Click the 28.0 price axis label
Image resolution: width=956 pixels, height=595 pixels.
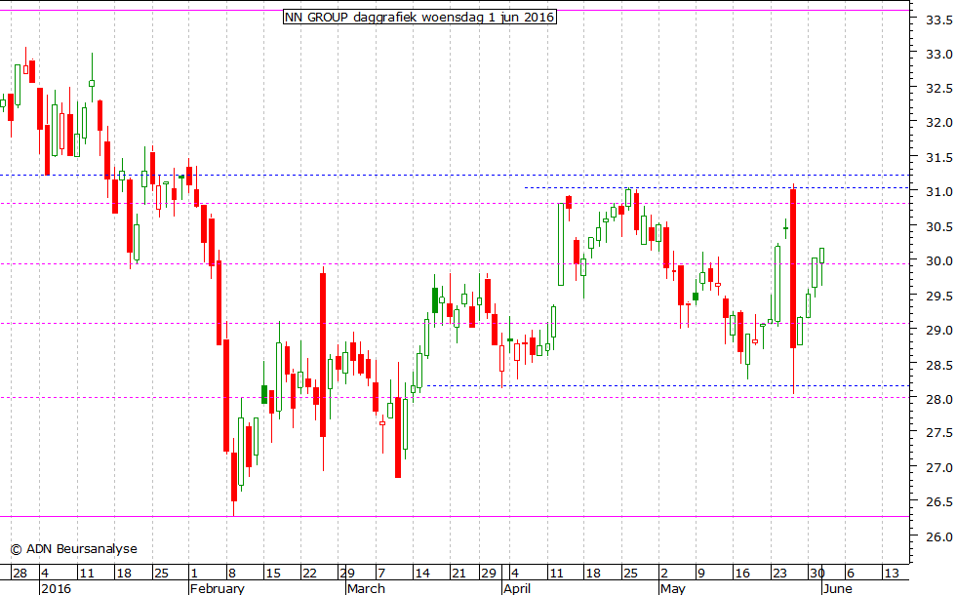(x=938, y=399)
